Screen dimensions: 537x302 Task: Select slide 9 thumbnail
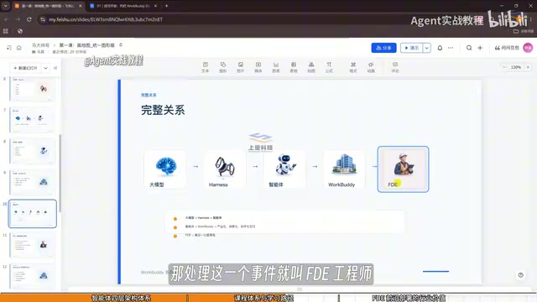32,182
